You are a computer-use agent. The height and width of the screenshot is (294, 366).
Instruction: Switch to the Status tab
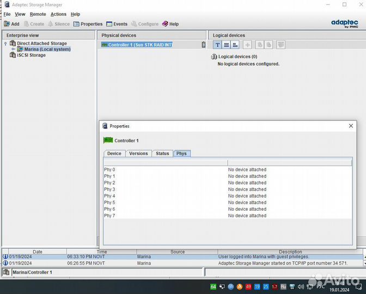(x=162, y=154)
